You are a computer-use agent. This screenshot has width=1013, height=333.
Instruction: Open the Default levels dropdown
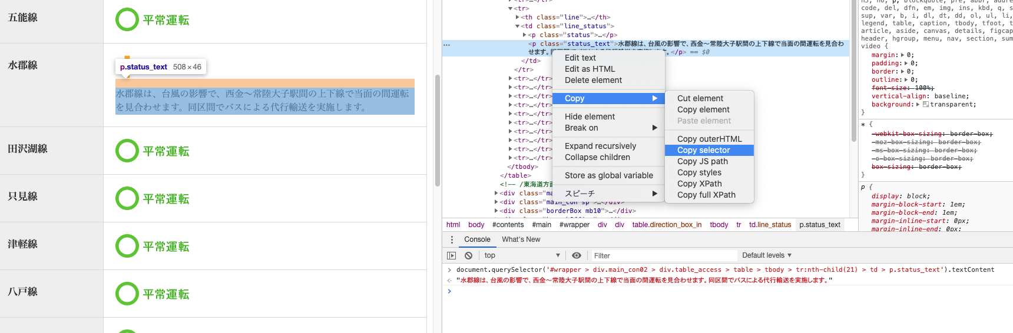(x=766, y=255)
